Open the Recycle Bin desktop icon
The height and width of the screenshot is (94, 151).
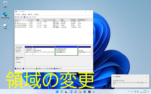[x=5, y=5]
